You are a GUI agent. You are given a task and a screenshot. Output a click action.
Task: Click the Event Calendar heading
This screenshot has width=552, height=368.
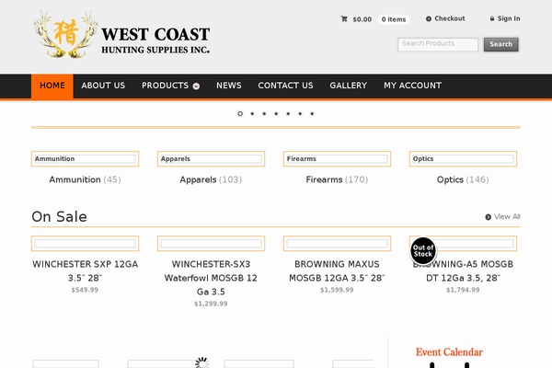449,352
